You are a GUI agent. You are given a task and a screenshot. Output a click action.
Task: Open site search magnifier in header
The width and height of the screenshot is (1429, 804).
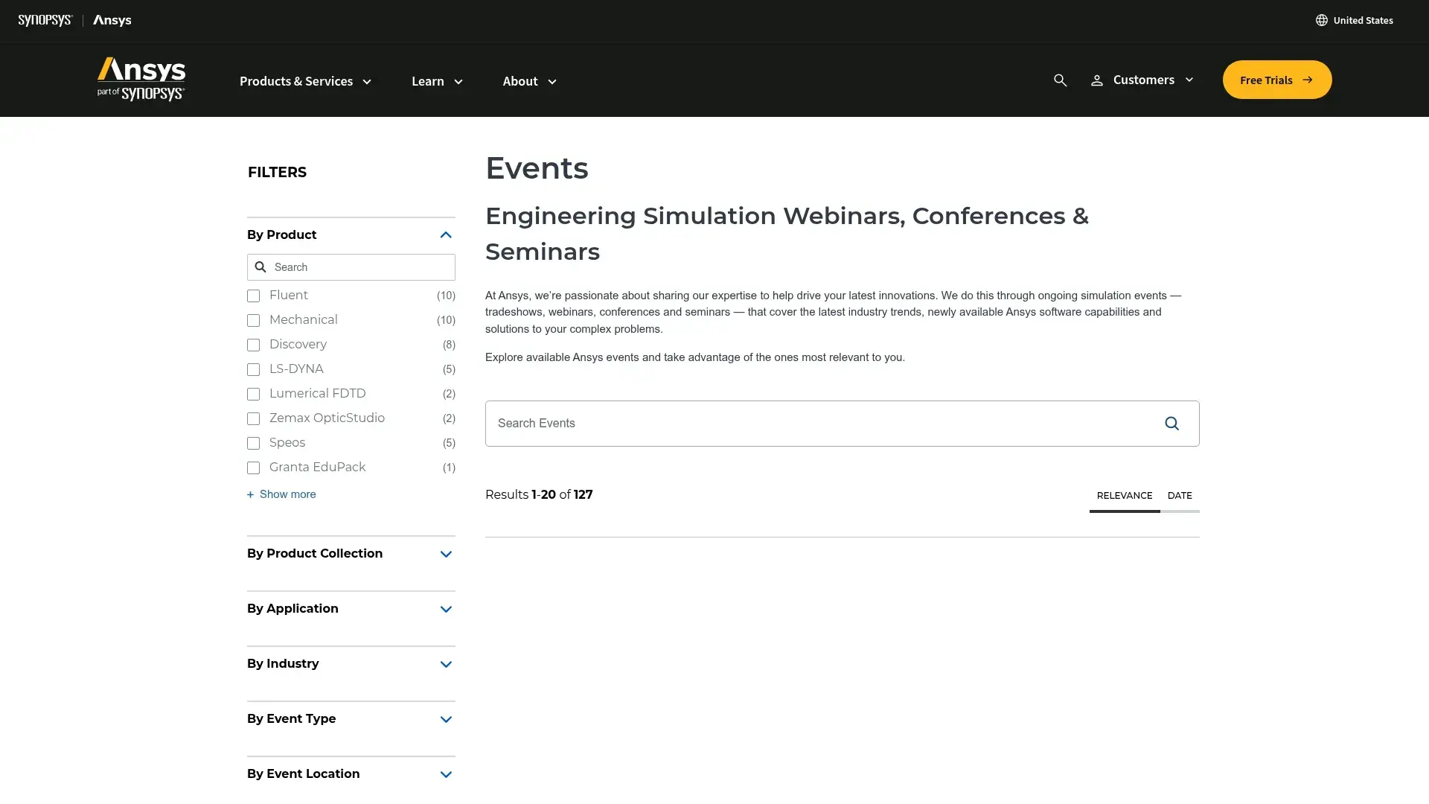pyautogui.click(x=1060, y=80)
